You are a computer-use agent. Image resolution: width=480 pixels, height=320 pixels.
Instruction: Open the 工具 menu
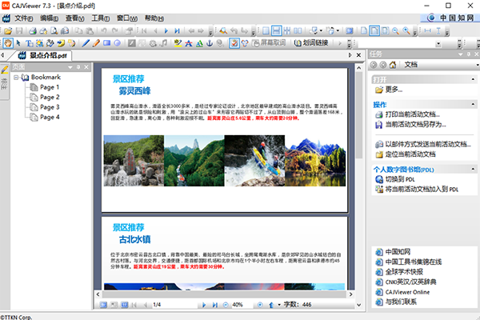click(x=101, y=18)
